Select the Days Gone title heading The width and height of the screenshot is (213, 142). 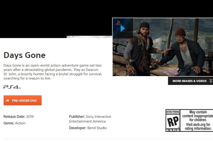point(25,55)
